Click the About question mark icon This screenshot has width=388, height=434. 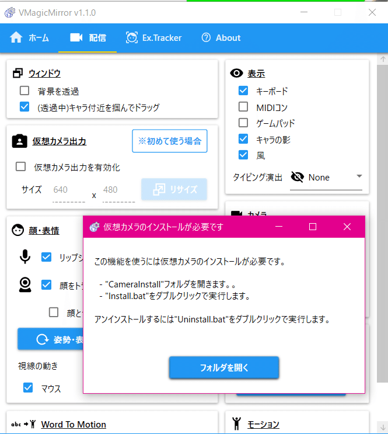pos(206,37)
